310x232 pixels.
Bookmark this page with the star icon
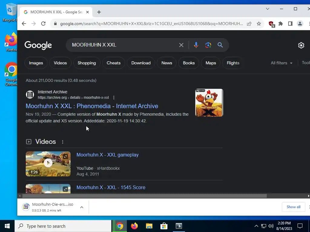[259, 24]
